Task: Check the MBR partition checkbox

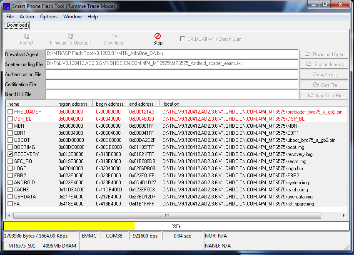Action: (10, 126)
